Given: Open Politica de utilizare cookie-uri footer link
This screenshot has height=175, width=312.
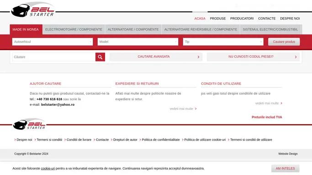Looking at the screenshot, I should click(x=205, y=140).
